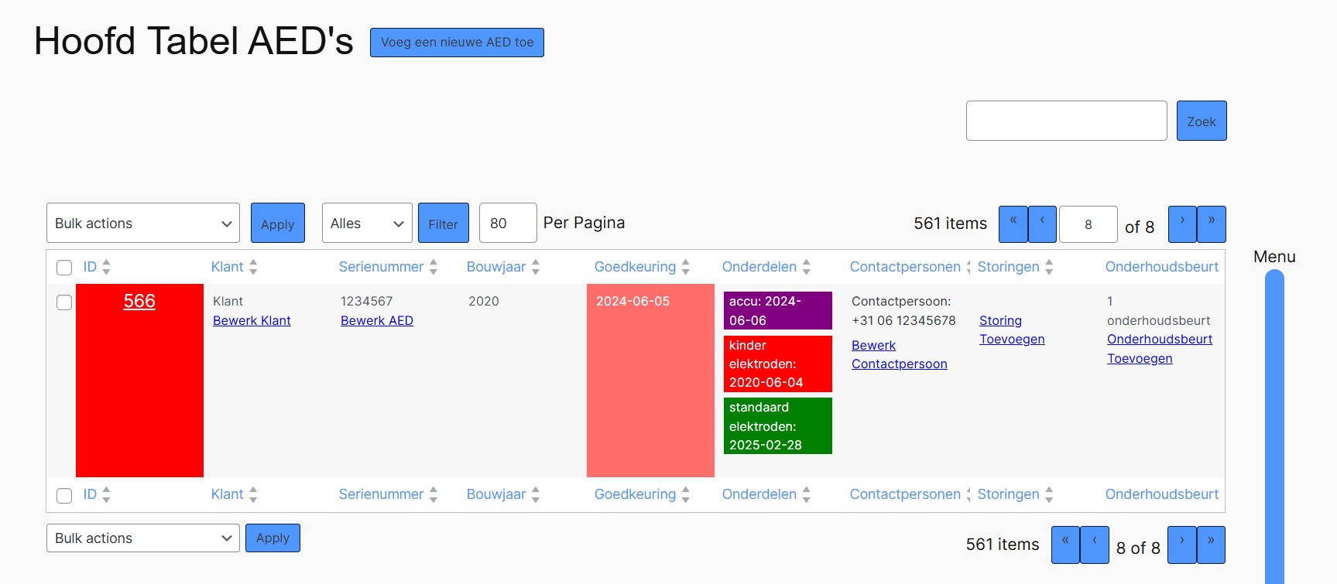Toggle select-all checkbox in table header
This screenshot has width=1337, height=584.
(64, 268)
